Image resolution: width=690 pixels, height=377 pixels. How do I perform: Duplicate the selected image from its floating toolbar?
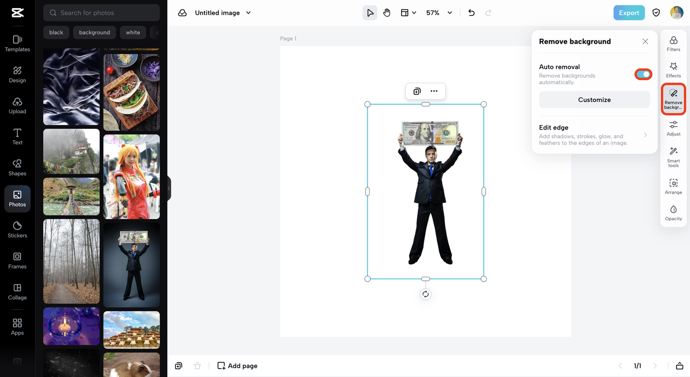[x=417, y=92]
